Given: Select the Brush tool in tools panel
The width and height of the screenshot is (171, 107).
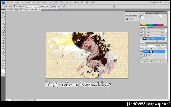Looking at the screenshot, I should click(3, 32).
